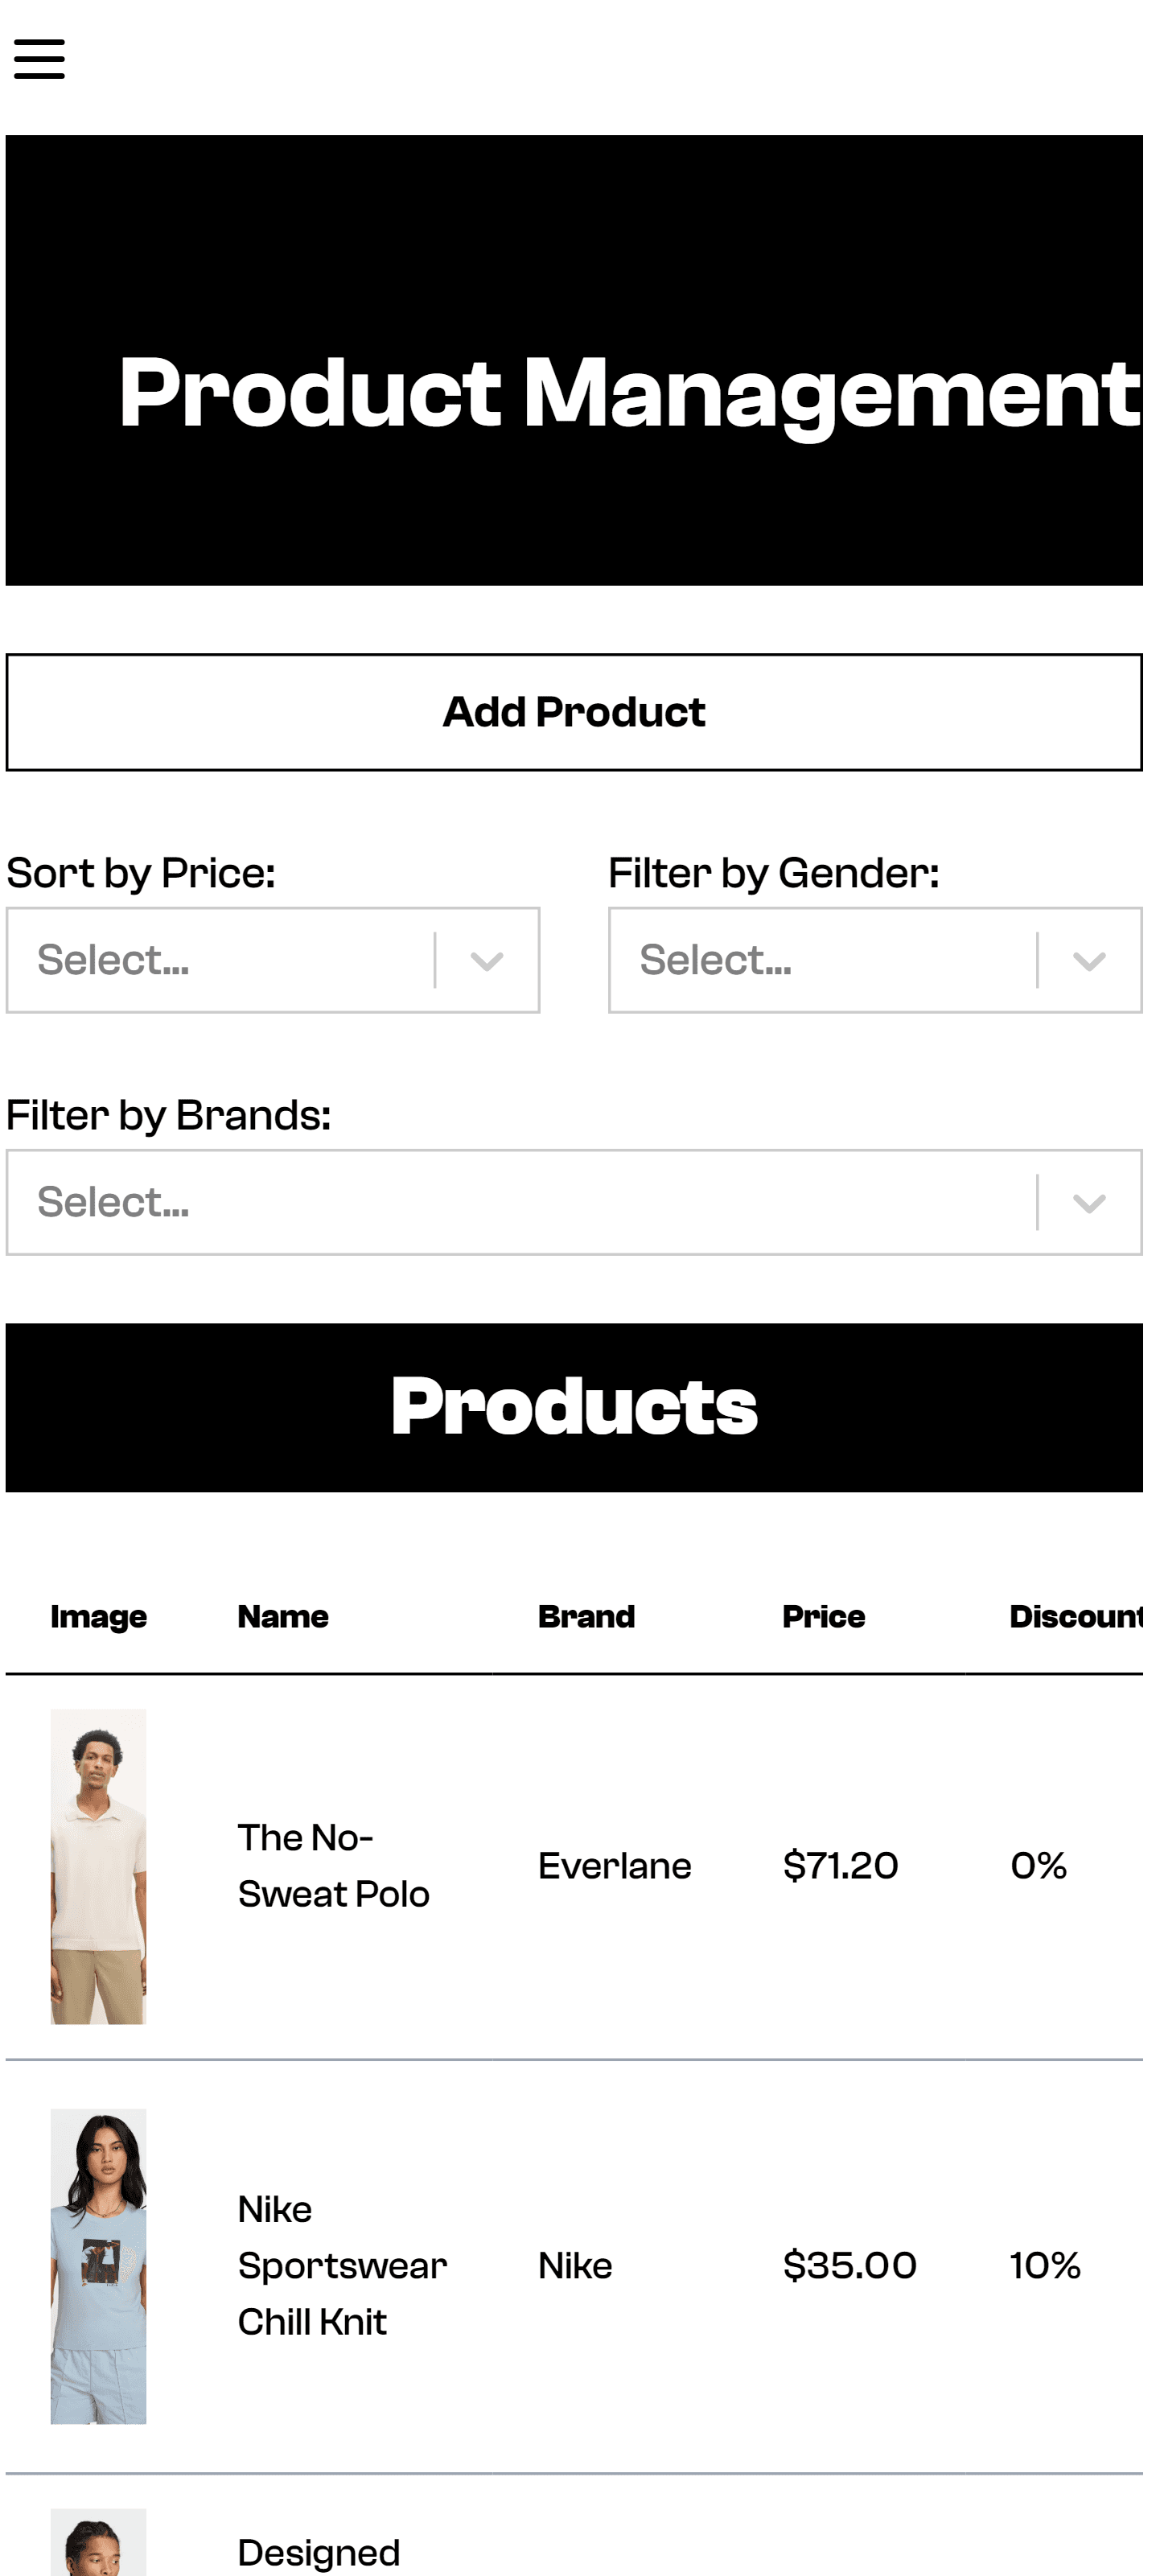Click the Add Product button
This screenshot has width=1160, height=2576.
click(574, 712)
